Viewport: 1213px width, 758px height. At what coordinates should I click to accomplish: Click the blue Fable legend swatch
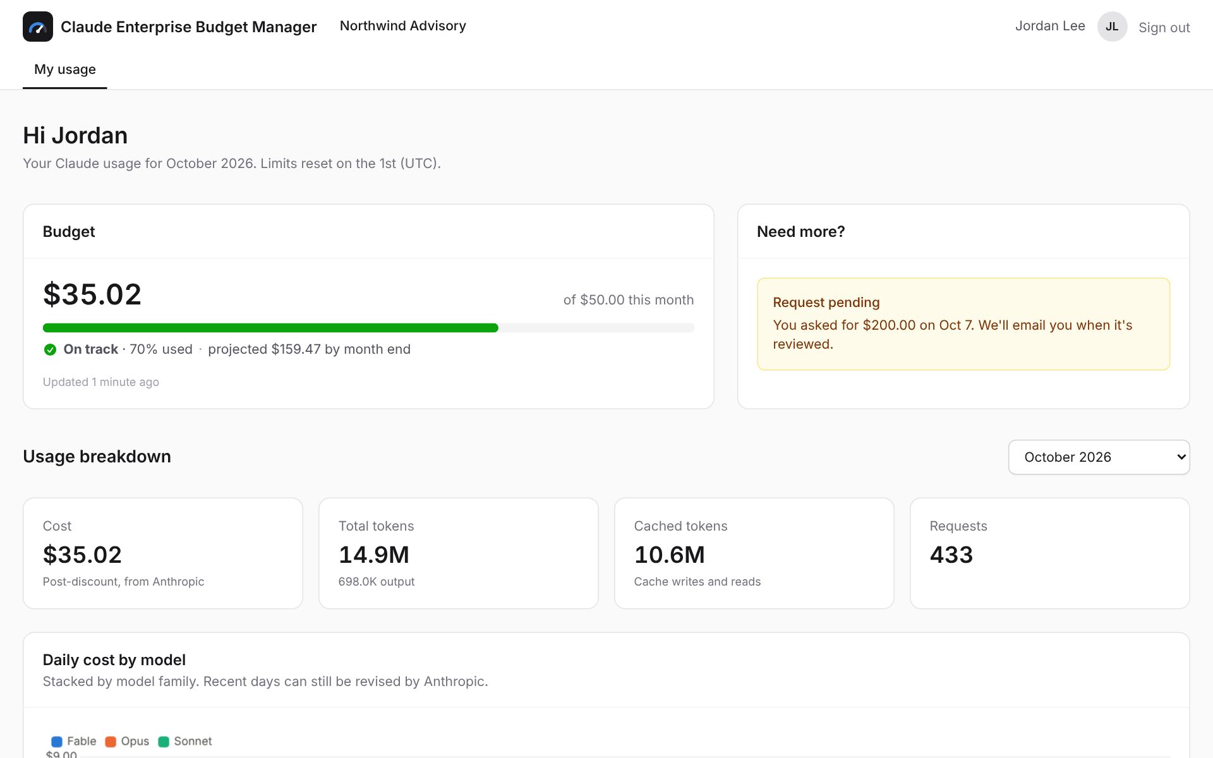tap(57, 742)
